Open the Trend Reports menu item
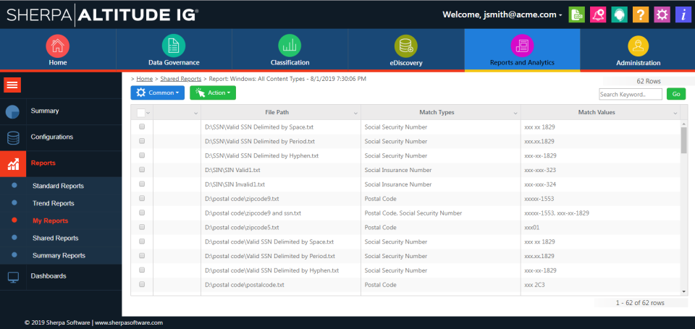695x329 pixels. click(x=53, y=203)
